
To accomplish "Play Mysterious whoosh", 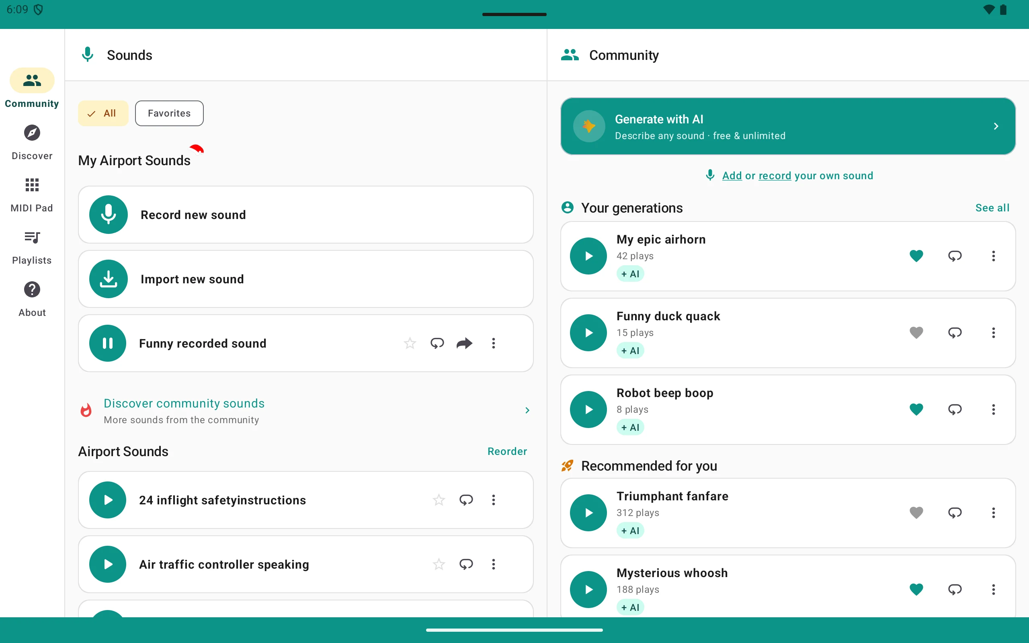I will click(588, 590).
